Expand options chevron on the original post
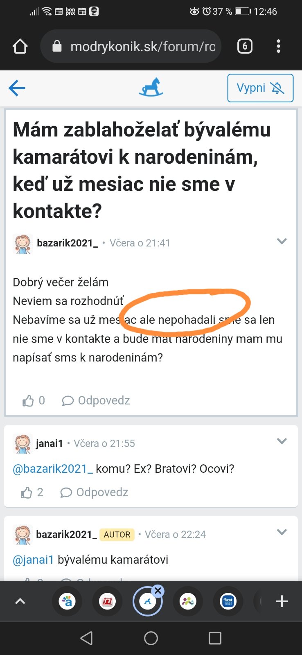The image size is (302, 655). click(x=282, y=241)
